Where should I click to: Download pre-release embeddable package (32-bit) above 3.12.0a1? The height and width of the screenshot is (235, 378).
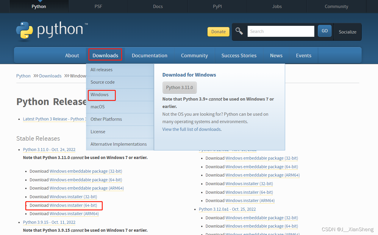tap(262, 158)
